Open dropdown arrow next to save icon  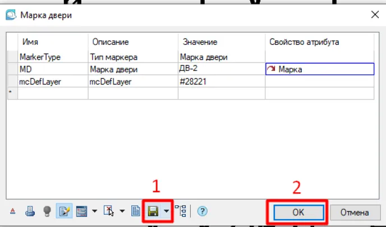click(166, 211)
